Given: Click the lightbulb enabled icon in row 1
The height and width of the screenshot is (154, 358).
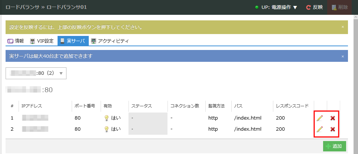Looking at the screenshot, I should click(106, 118).
